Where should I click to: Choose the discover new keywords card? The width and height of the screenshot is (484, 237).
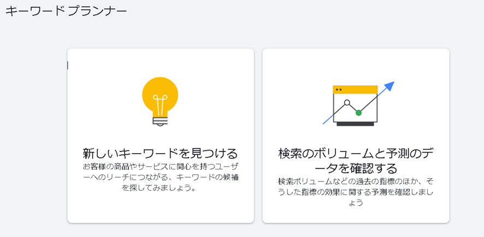pos(161,136)
